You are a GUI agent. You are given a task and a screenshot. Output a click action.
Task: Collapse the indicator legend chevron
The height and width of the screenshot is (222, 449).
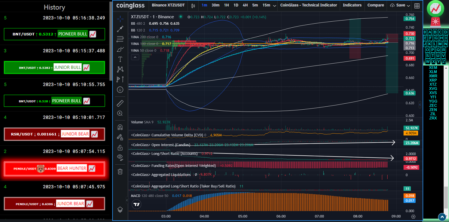pyautogui.click(x=135, y=57)
